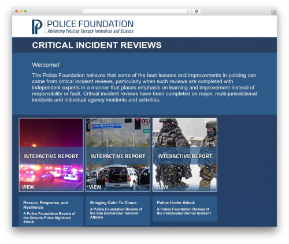289x244 pixels.
Task: Click the yellow minimize window button
Action: tap(21, 11)
